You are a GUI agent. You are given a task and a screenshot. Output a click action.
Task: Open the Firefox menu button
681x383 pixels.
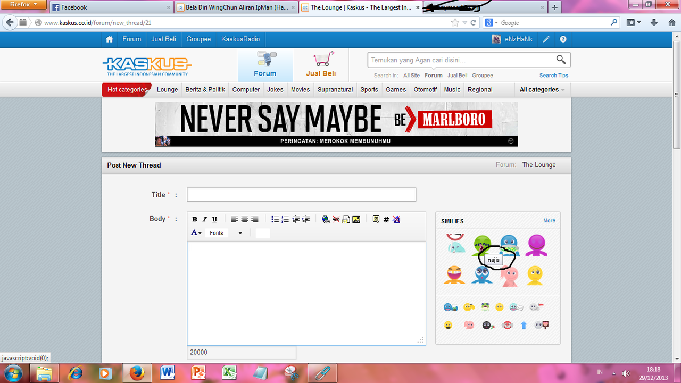pyautogui.click(x=24, y=4)
